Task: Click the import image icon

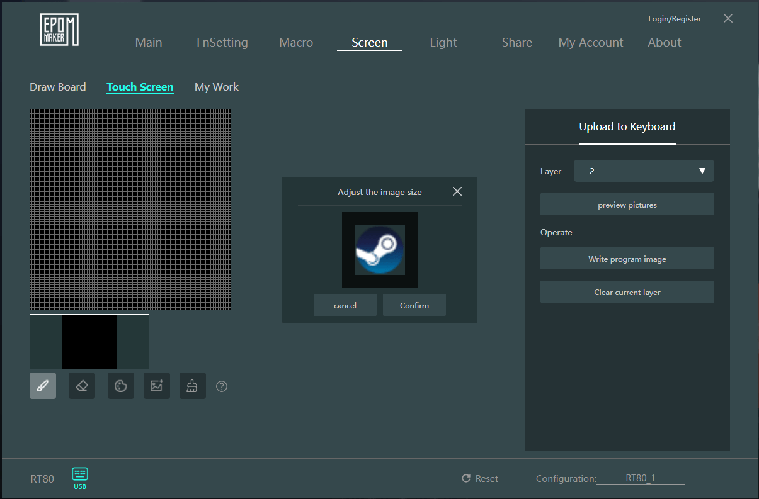Action: pyautogui.click(x=157, y=386)
